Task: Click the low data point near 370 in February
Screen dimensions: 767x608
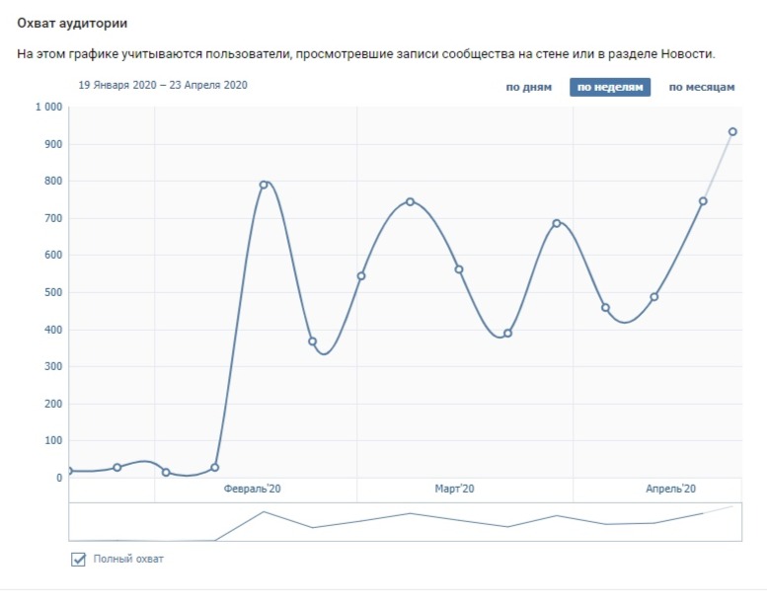Action: click(313, 341)
